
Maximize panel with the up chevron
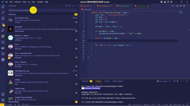point(184,81)
